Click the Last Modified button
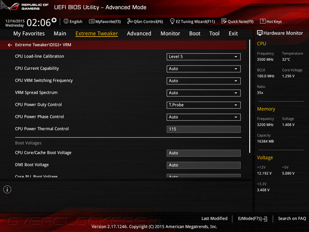 pos(215,219)
